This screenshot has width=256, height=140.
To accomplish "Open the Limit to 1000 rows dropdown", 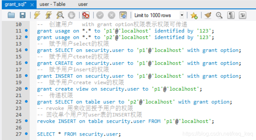I will [x=159, y=15].
